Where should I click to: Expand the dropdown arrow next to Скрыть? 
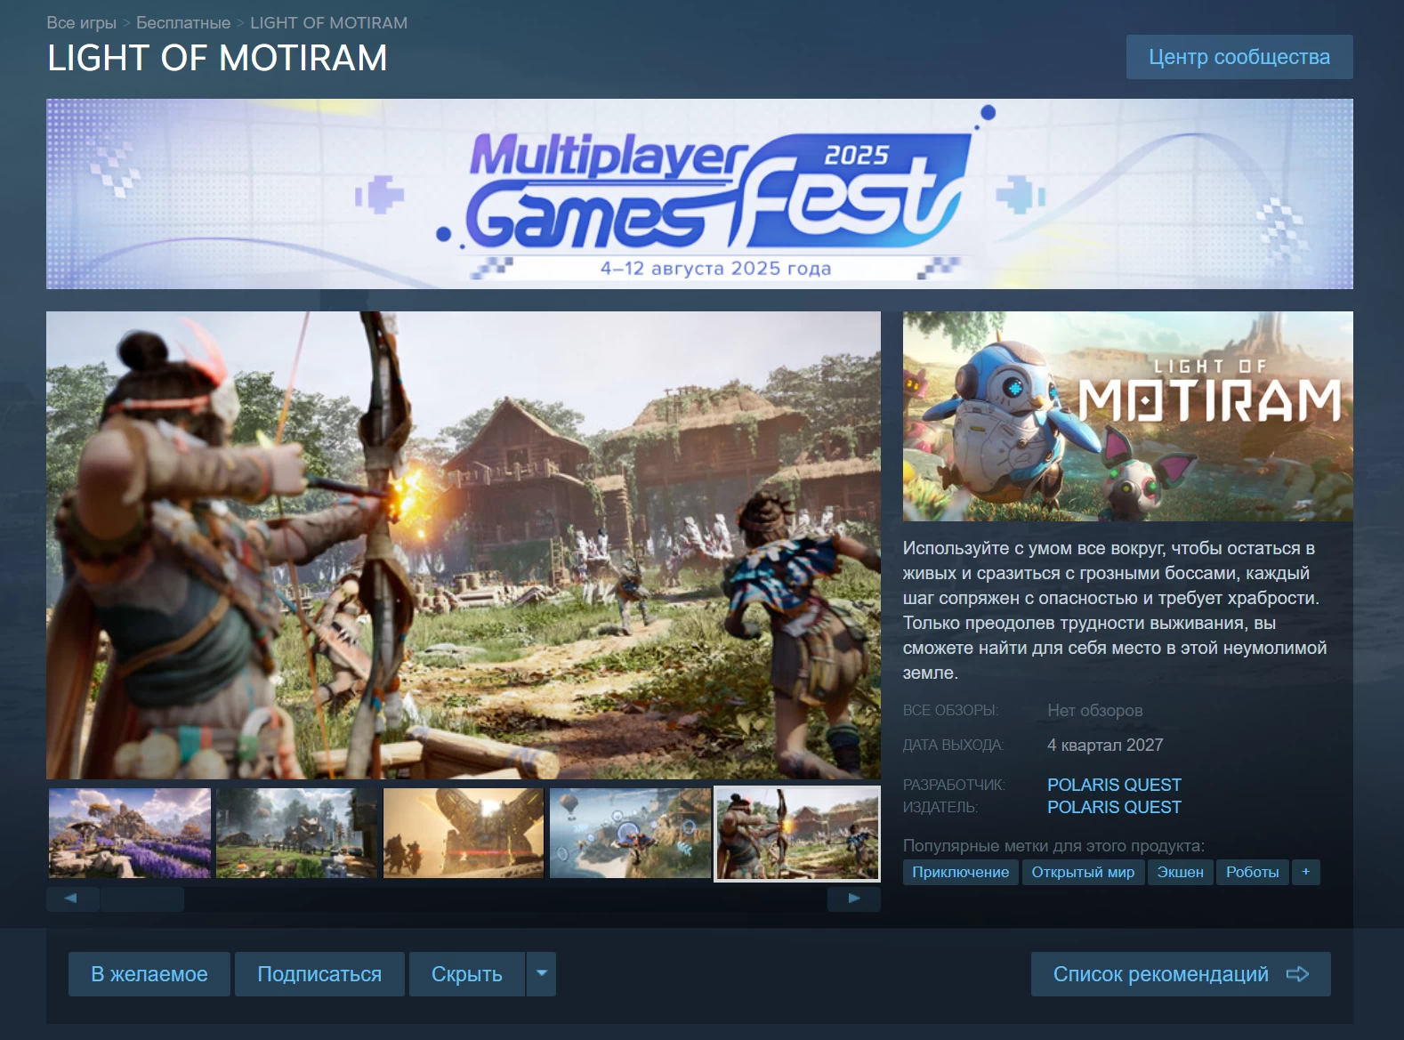tap(541, 974)
